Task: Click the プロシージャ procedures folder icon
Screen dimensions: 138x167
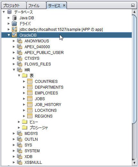Action: pyautogui.click(x=25, y=127)
